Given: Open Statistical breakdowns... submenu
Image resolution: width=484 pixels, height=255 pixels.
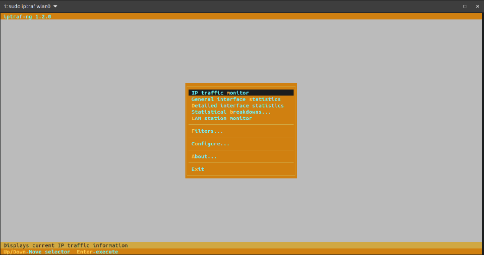Looking at the screenshot, I should (230, 112).
